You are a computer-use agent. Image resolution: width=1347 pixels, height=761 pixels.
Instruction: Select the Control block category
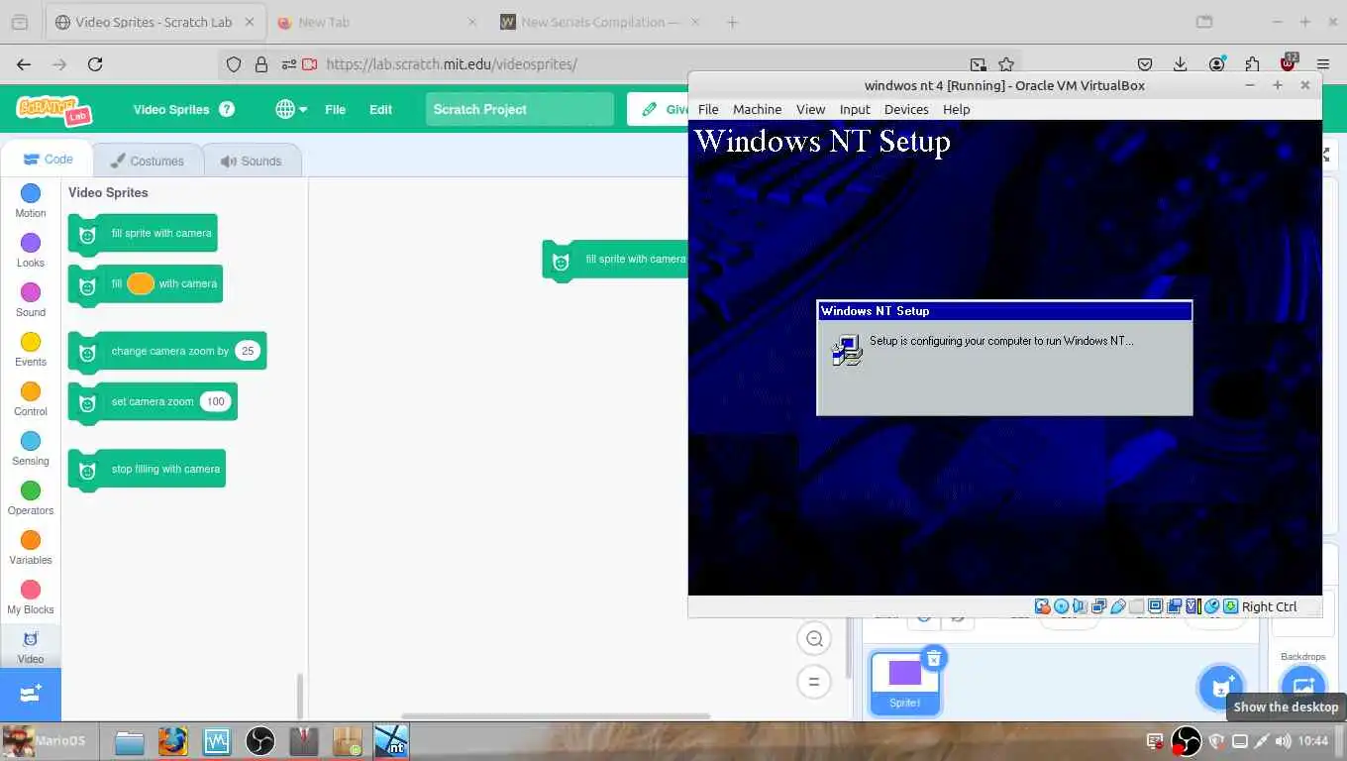31,398
